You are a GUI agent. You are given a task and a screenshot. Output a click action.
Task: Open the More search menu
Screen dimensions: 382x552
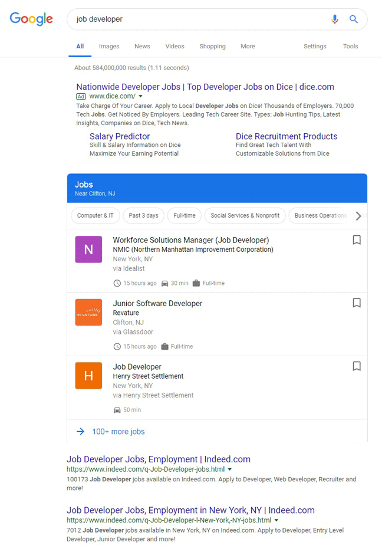(248, 46)
